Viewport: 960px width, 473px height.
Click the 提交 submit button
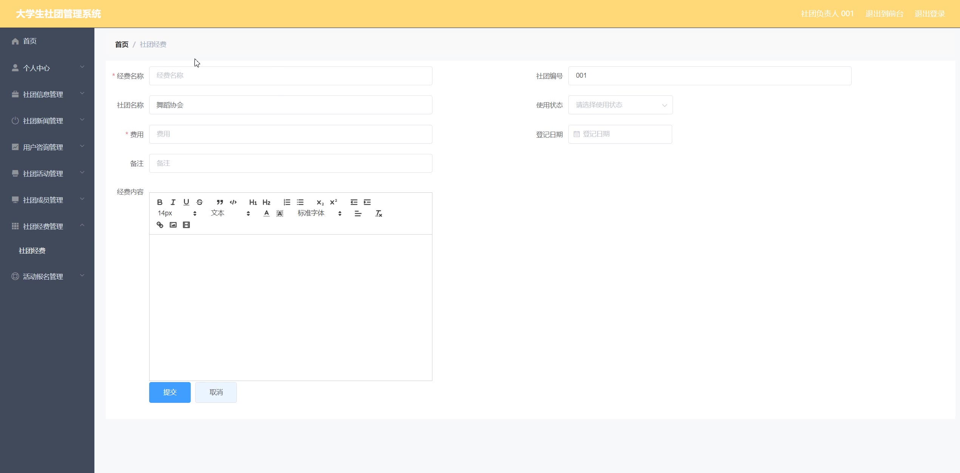170,392
